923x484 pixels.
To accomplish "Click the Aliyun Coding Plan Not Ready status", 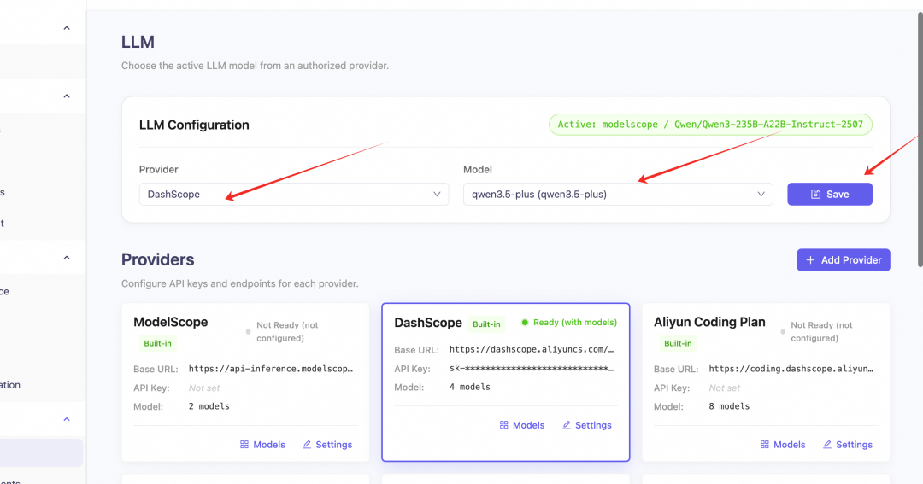I will pyautogui.click(x=822, y=332).
